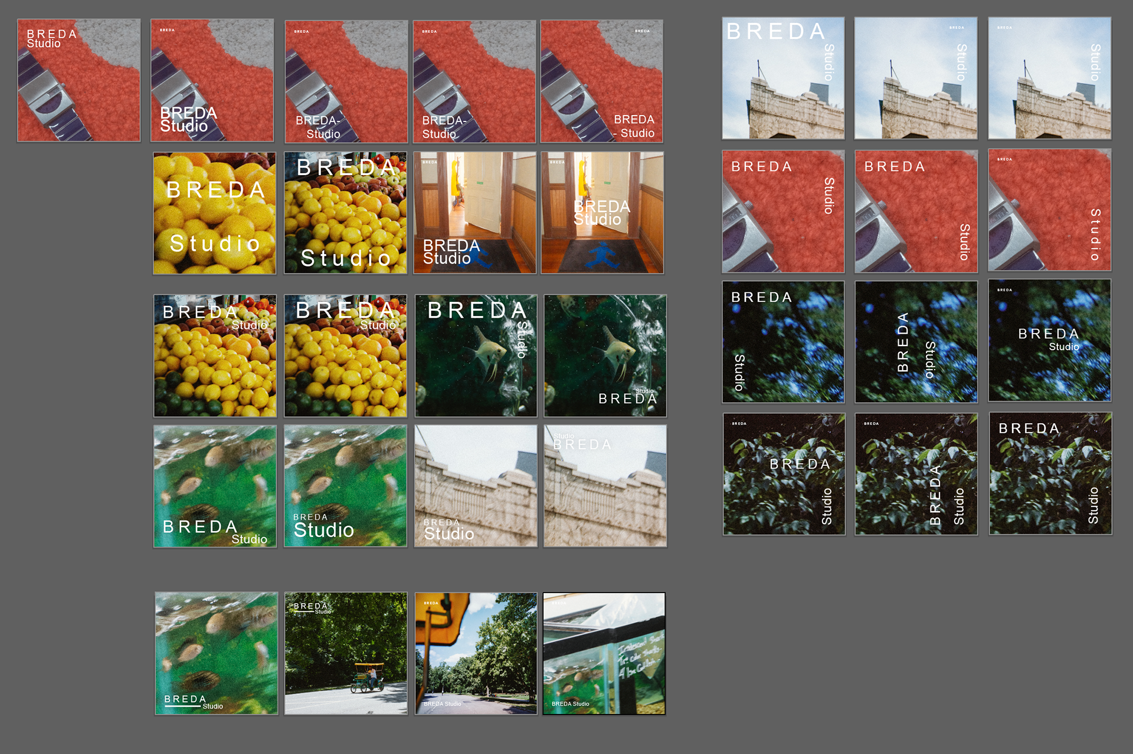Click the fish tank handwritten sign artboard

tap(604, 653)
